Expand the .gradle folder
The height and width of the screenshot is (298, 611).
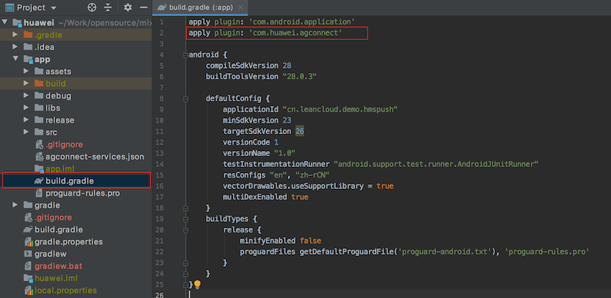15,35
